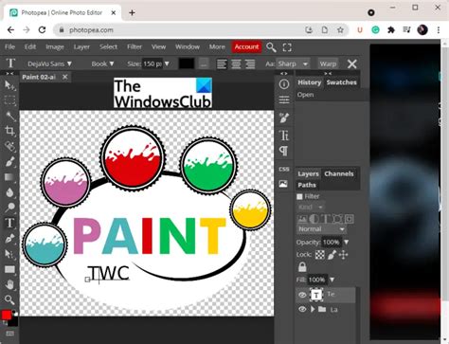449x344 pixels.
Task: Click the center align text icon
Action: pyautogui.click(x=236, y=63)
